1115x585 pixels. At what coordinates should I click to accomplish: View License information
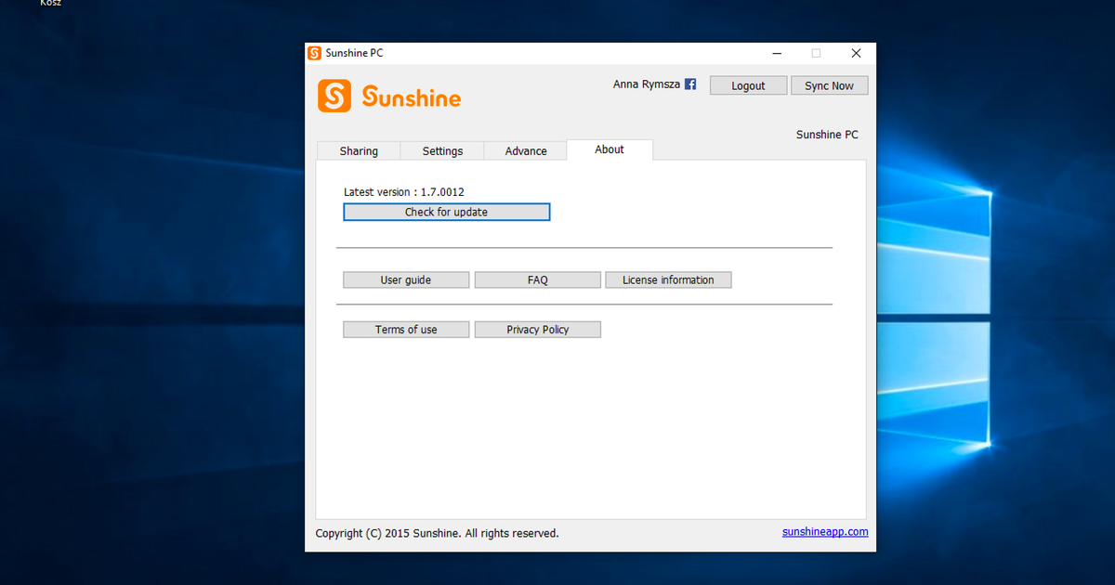click(668, 279)
